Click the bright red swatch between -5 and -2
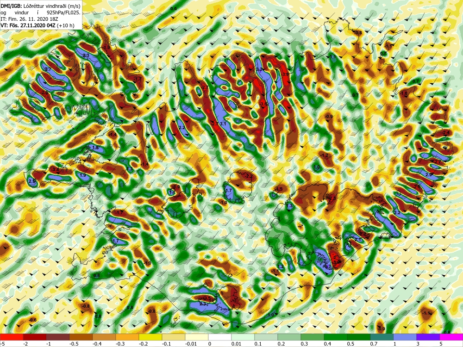 pyautogui.click(x=12, y=337)
